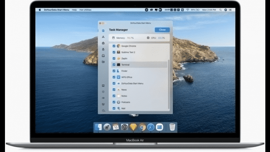Open the gear settings sidebar icon
The width and height of the screenshot is (270, 152).
click(x=103, y=92)
